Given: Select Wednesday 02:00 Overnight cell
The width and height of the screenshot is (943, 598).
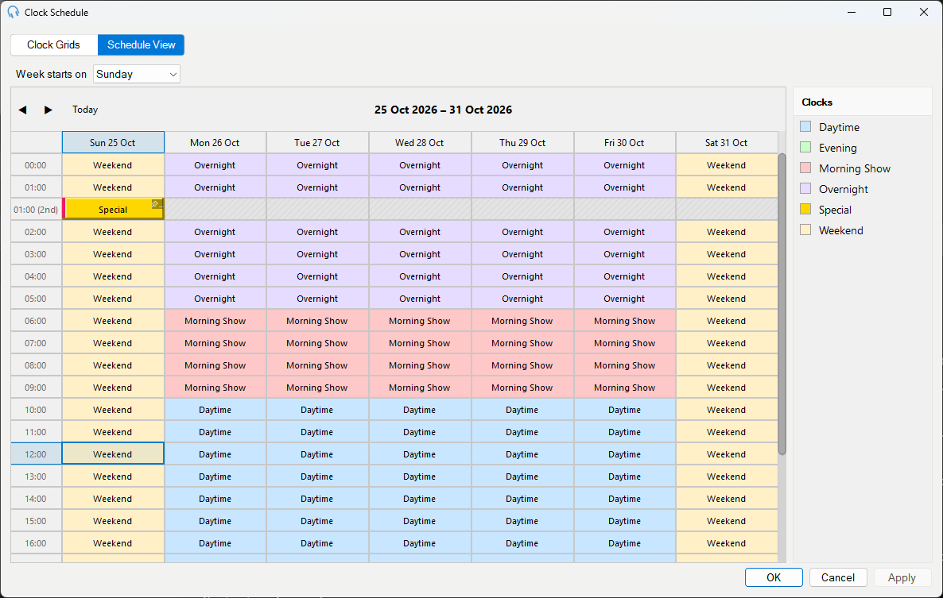Looking at the screenshot, I should coord(420,233).
